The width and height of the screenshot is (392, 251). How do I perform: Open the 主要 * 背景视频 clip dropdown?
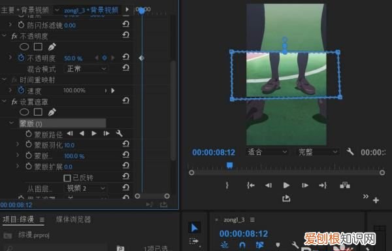(57, 10)
